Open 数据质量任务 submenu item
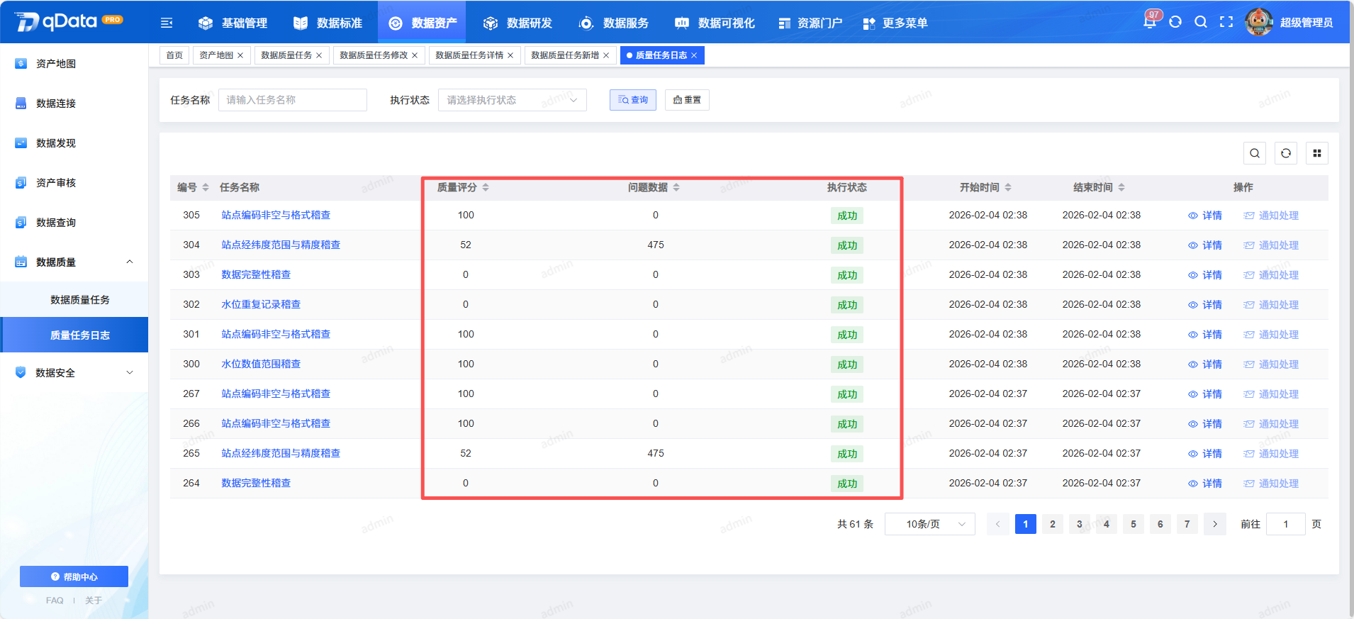The width and height of the screenshot is (1354, 619). click(x=74, y=299)
